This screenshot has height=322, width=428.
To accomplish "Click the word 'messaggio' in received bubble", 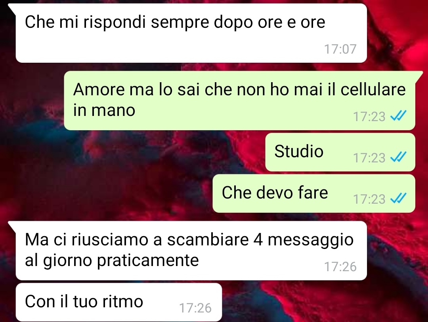I will tap(311, 240).
